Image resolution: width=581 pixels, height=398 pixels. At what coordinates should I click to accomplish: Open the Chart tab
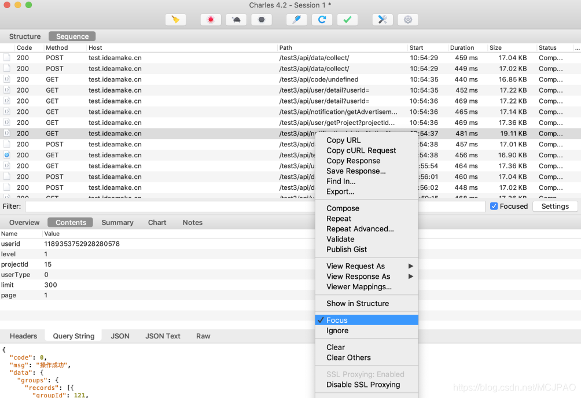click(157, 222)
